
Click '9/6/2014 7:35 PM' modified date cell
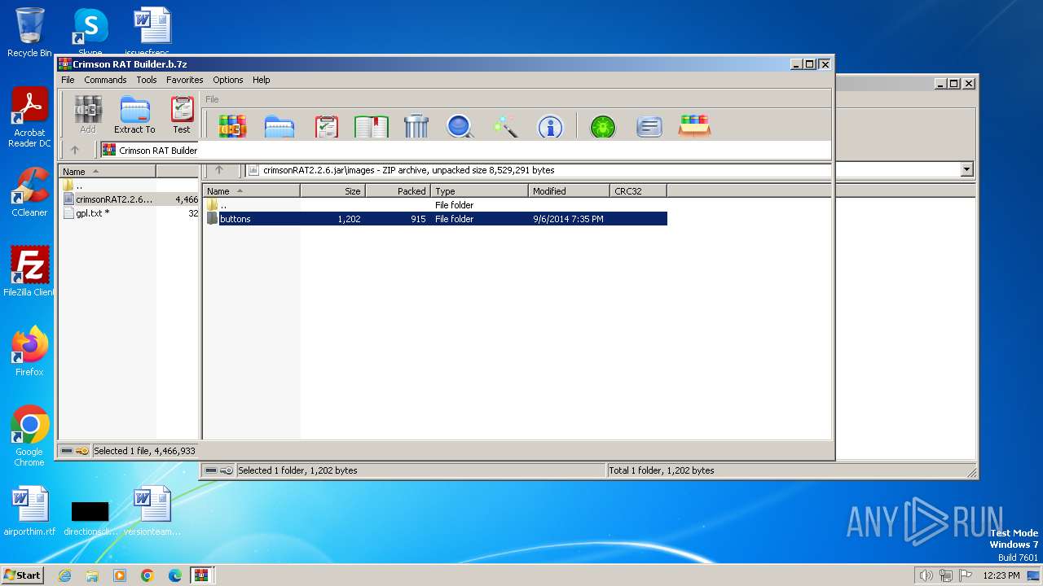coord(568,219)
